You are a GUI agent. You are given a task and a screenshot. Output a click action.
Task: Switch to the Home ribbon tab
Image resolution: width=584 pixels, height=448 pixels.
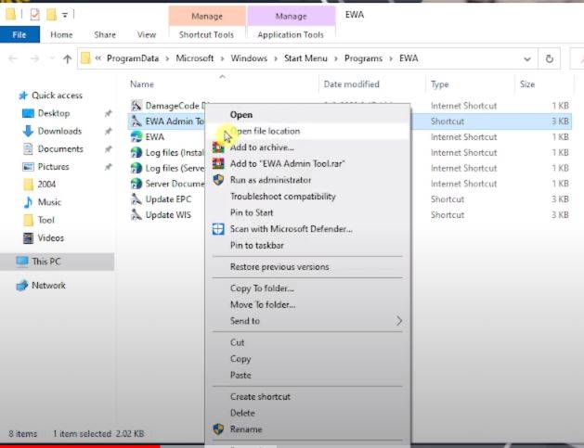[x=61, y=34]
